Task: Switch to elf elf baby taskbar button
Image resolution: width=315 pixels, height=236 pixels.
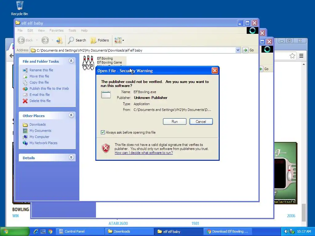Action: [x=179, y=232]
